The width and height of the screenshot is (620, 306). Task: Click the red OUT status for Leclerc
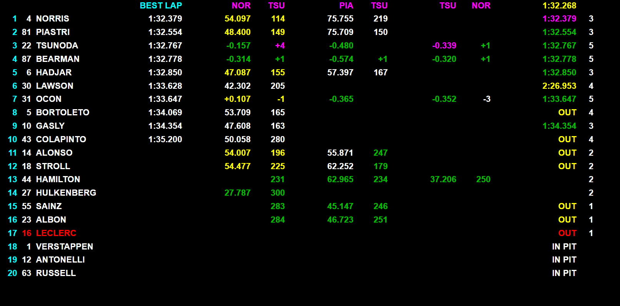point(567,233)
